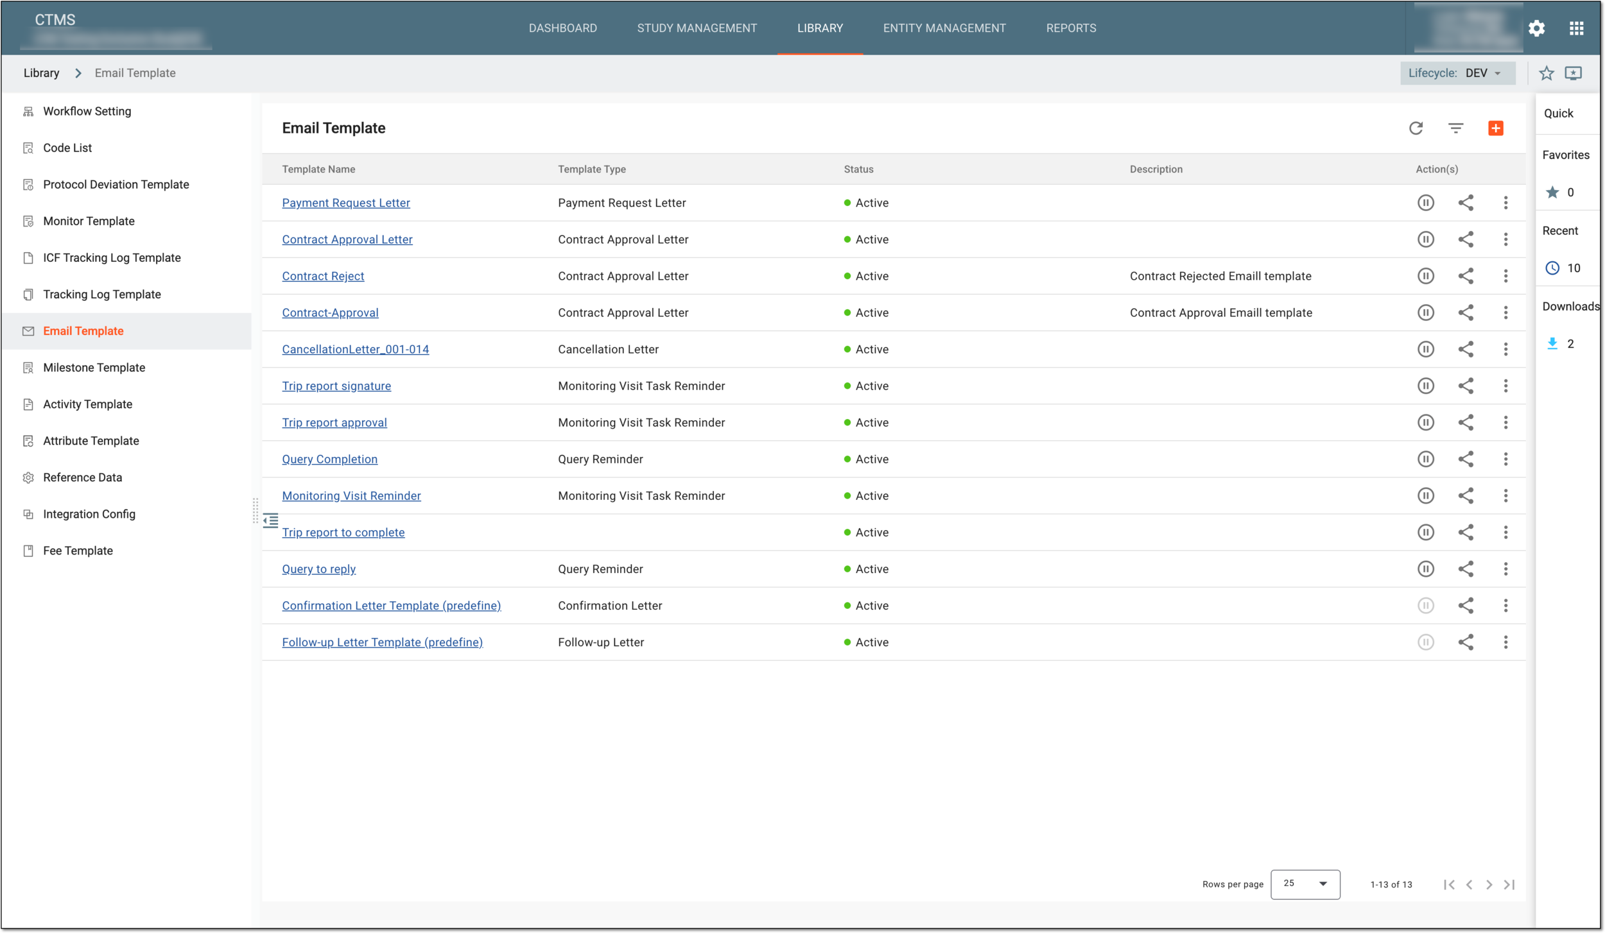Click the screen-with-star icon beside the favorite star
The width and height of the screenshot is (1605, 933).
[1573, 73]
